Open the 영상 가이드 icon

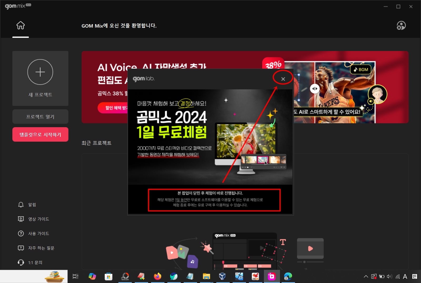pyautogui.click(x=21, y=219)
